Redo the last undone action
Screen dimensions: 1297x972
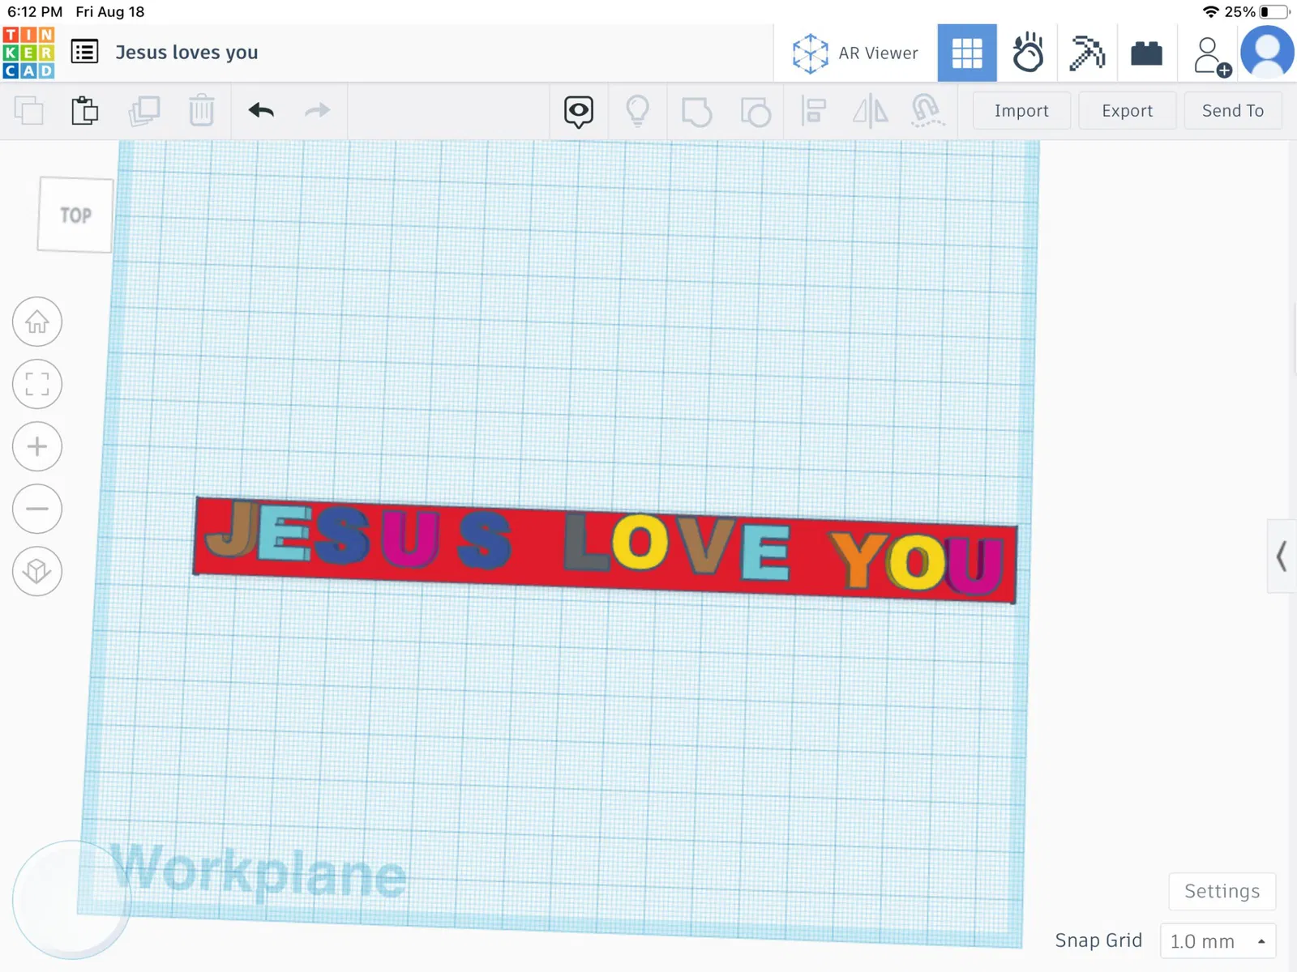point(318,110)
